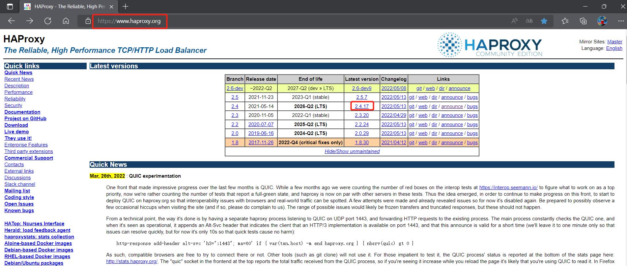Open the interop.seemann.io link
The width and height of the screenshot is (627, 266).
[x=508, y=188]
